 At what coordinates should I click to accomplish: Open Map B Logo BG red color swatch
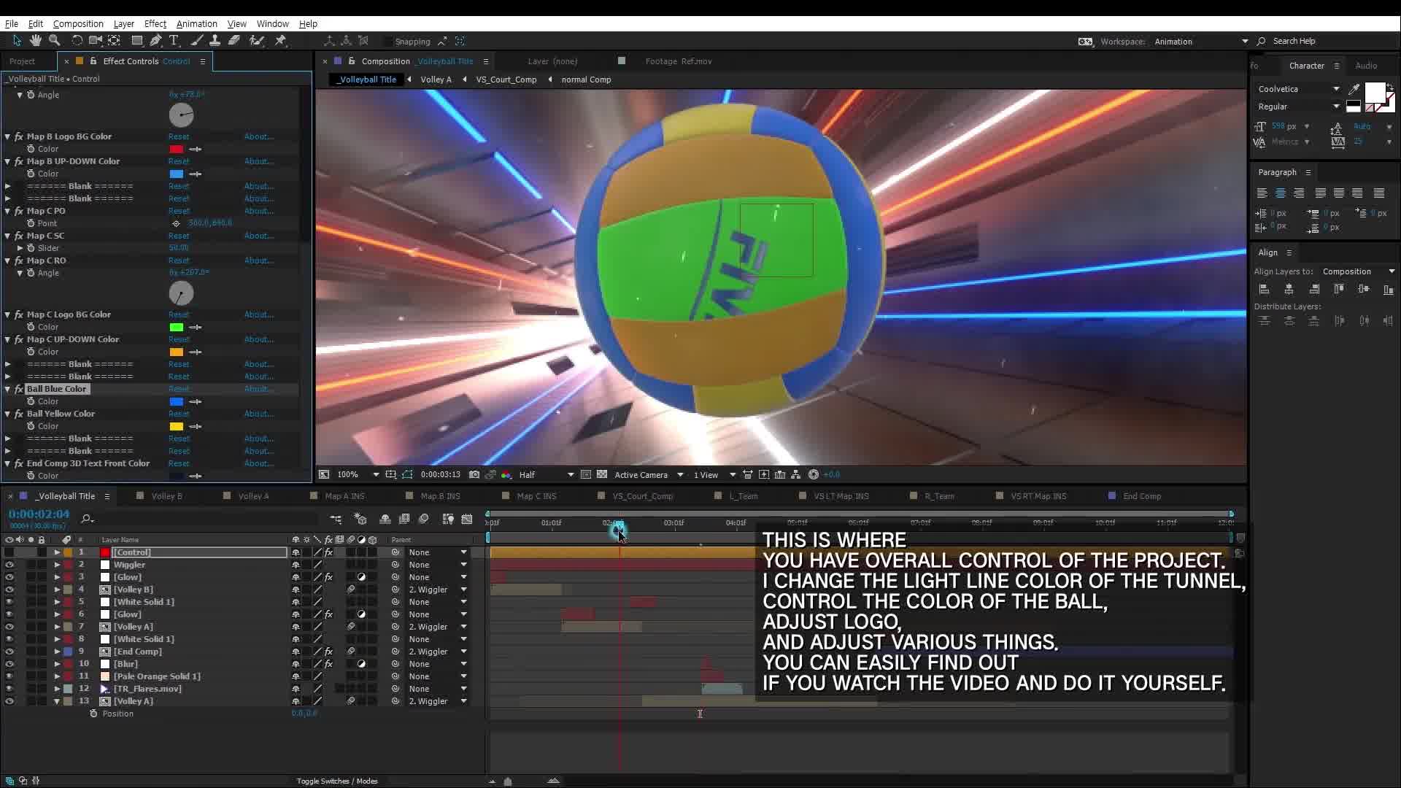(x=177, y=149)
